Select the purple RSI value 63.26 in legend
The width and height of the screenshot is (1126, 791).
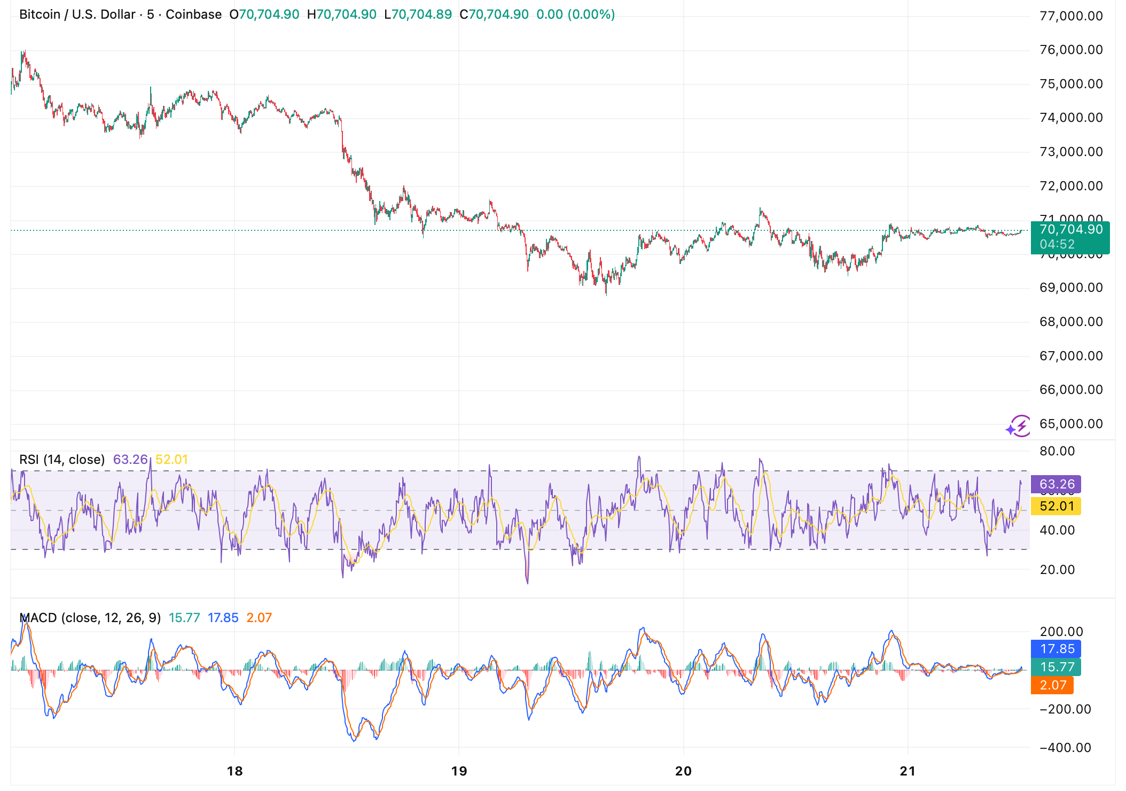[x=130, y=459]
